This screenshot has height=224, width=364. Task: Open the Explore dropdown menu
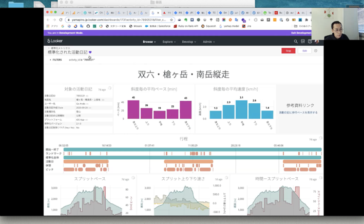(169, 42)
